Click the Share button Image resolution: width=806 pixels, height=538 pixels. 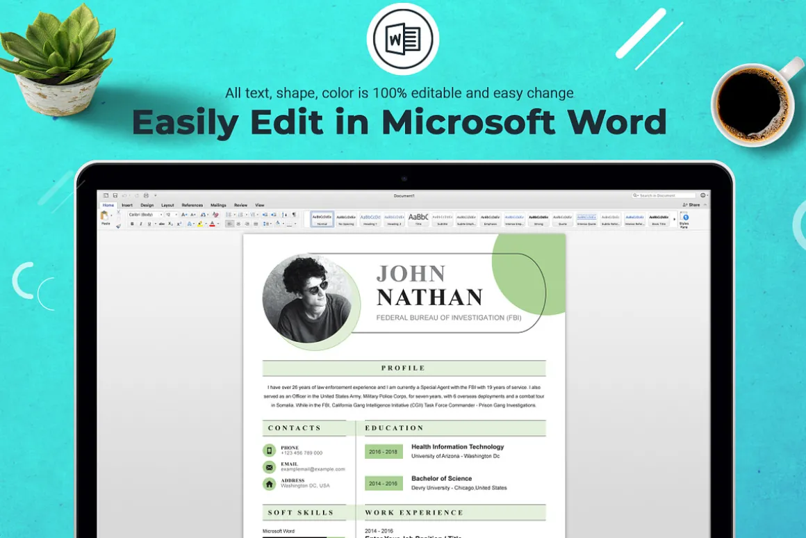(x=691, y=205)
